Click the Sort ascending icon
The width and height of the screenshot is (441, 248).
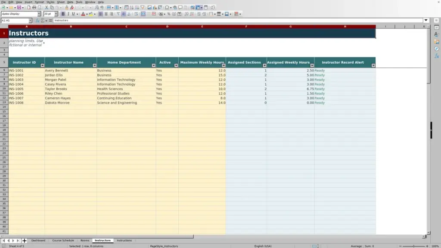point(132,7)
